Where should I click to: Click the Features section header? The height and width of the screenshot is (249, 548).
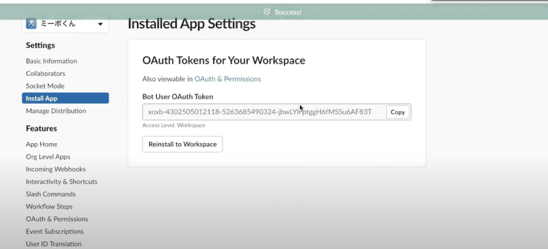41,129
